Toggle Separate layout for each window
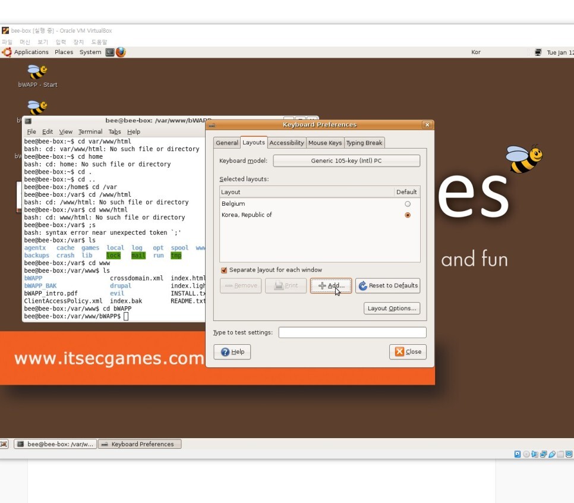574x503 pixels. 224,270
